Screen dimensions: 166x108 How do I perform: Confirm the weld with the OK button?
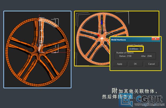(x=135, y=64)
